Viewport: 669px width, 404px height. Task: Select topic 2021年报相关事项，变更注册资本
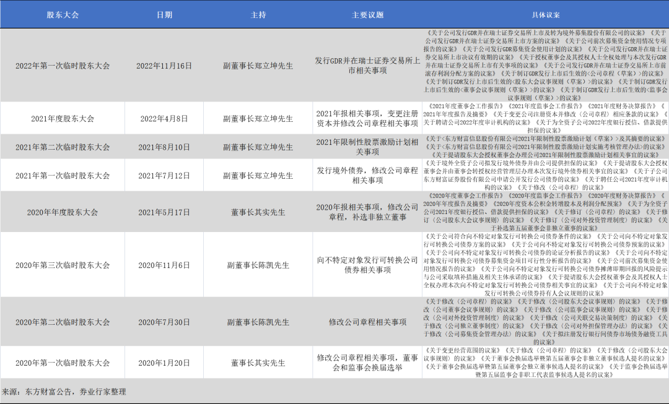(x=367, y=118)
